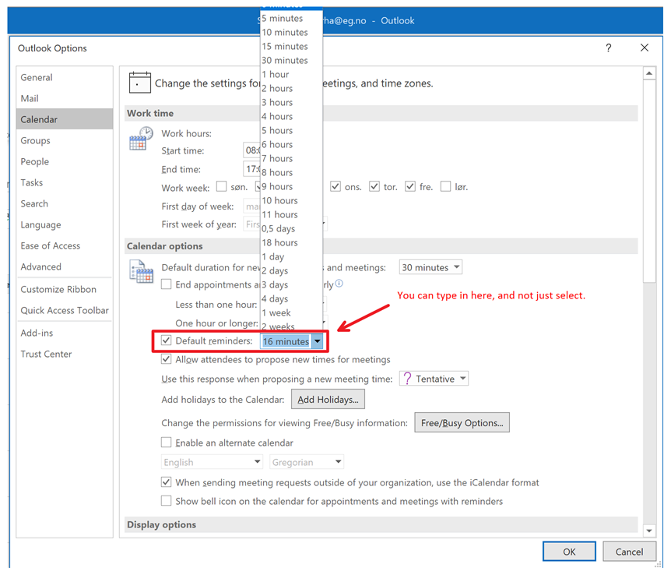Click the Calendar options icon
This screenshot has width=664, height=575.
[x=141, y=271]
